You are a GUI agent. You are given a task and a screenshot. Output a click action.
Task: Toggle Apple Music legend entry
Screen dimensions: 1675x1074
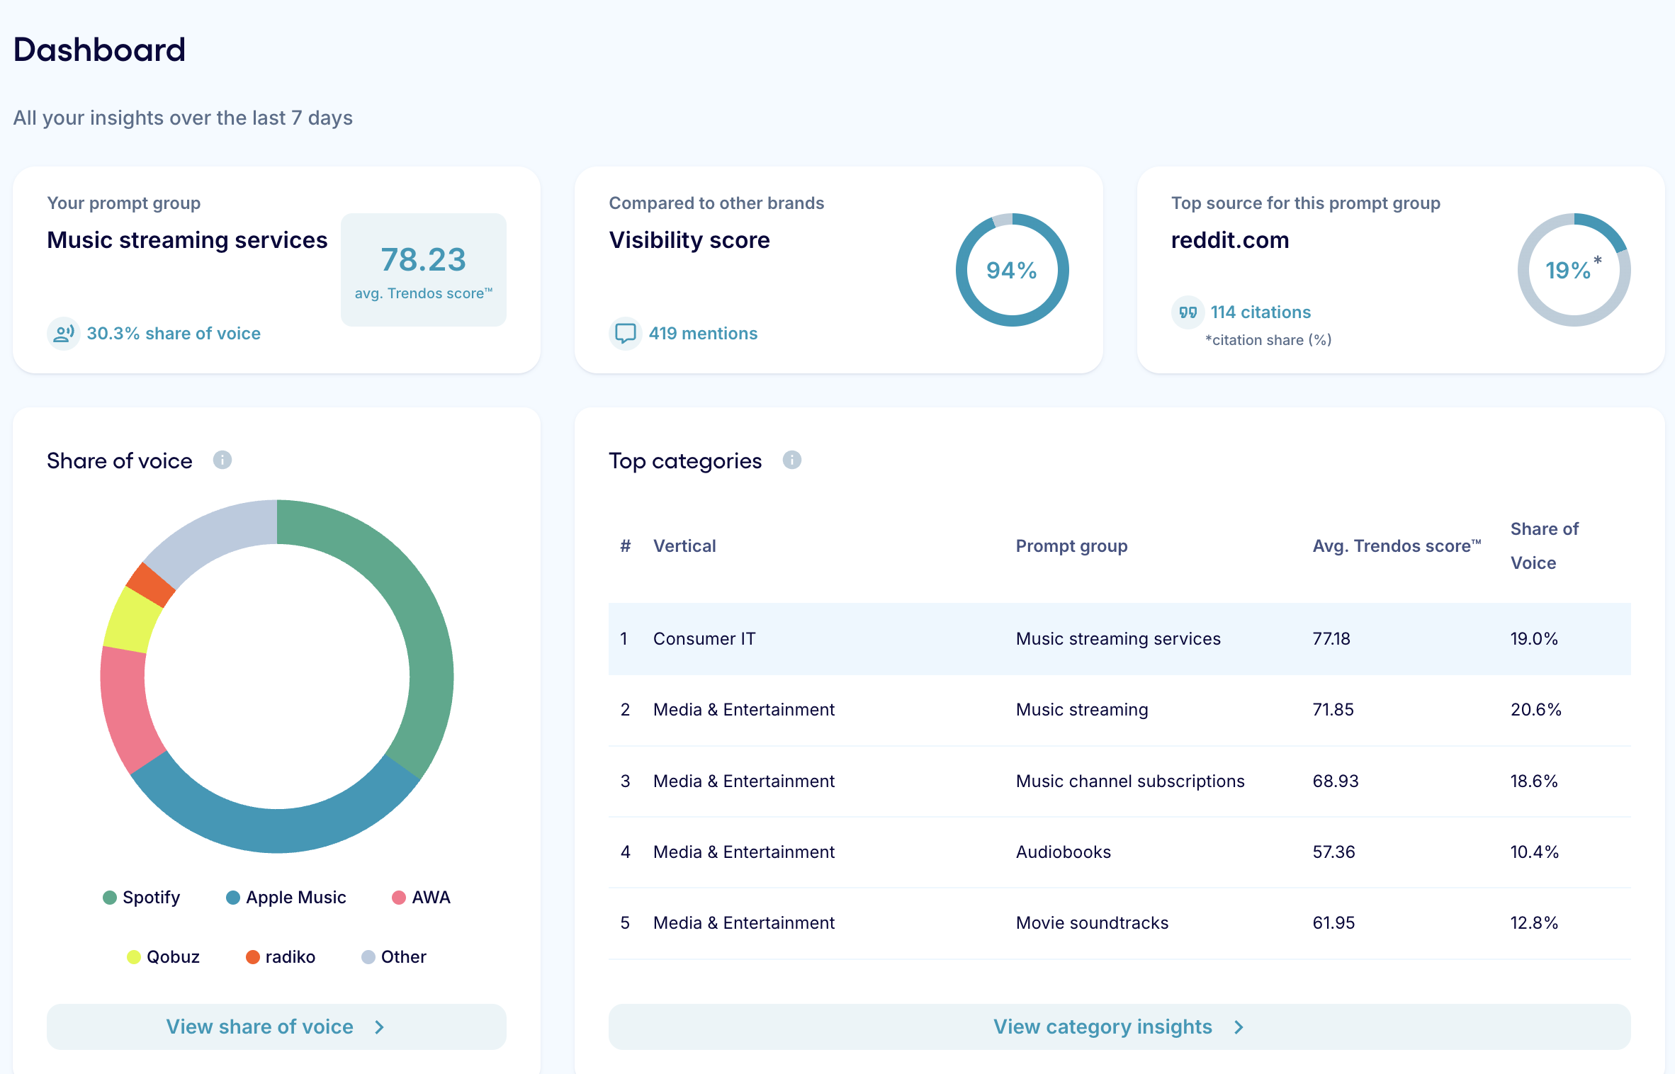click(x=286, y=898)
